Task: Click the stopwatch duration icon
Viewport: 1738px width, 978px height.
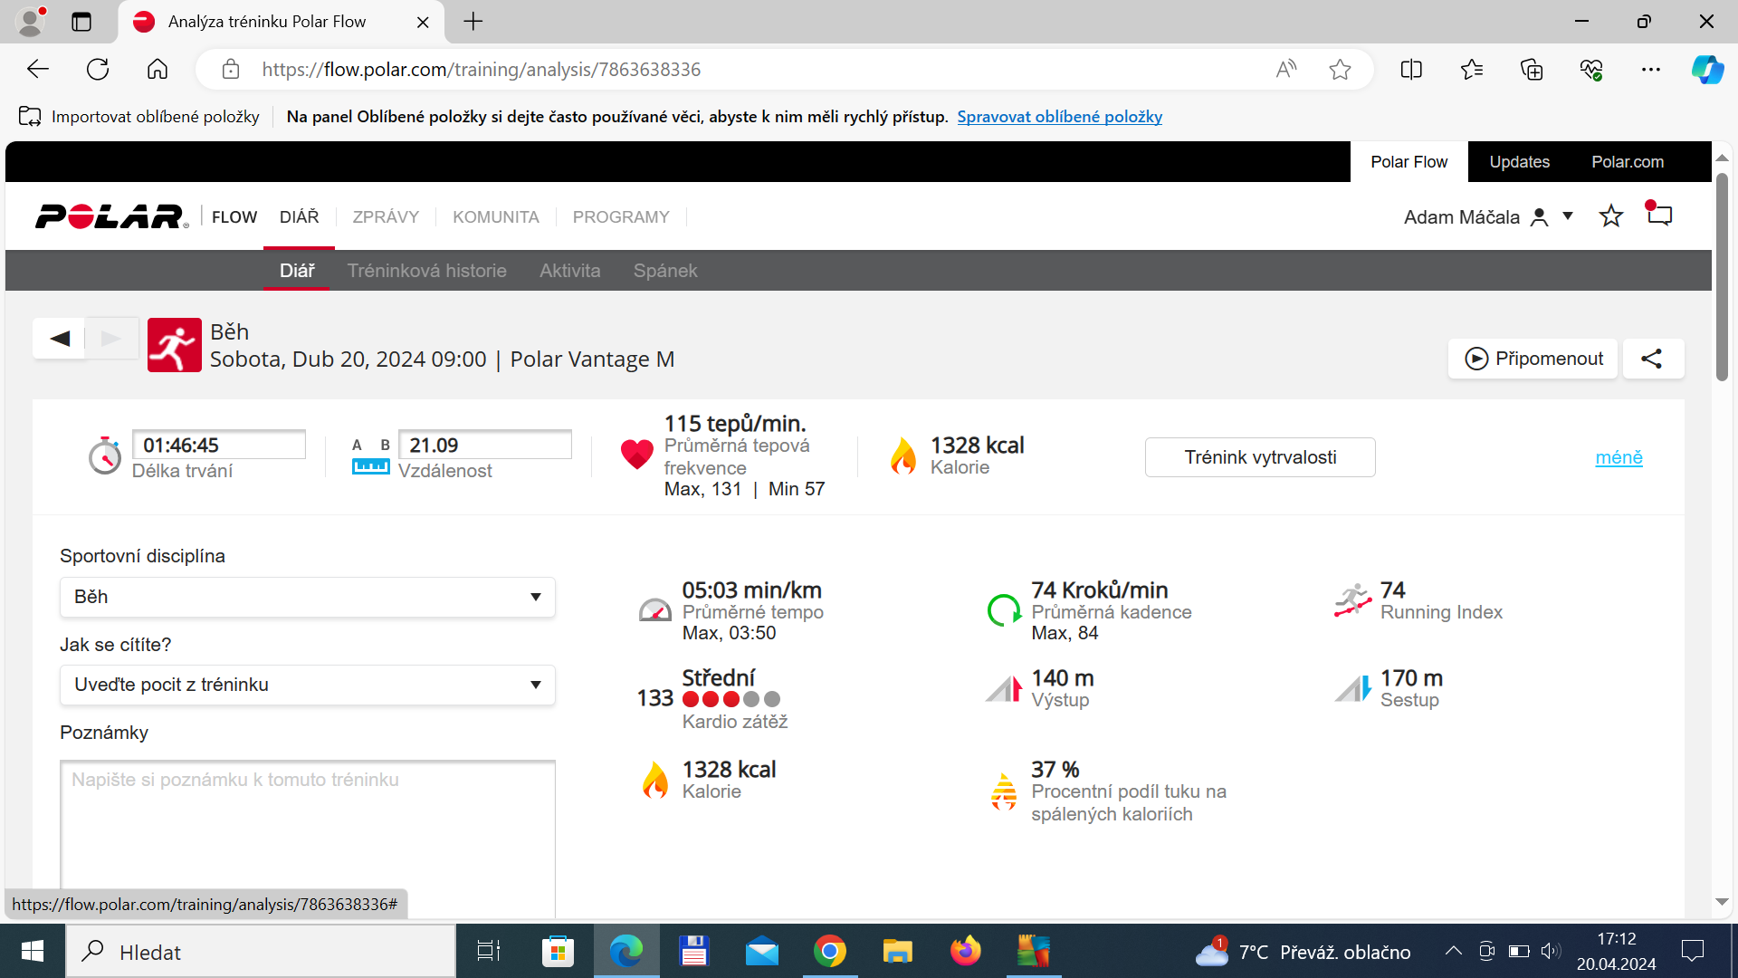Action: (105, 455)
